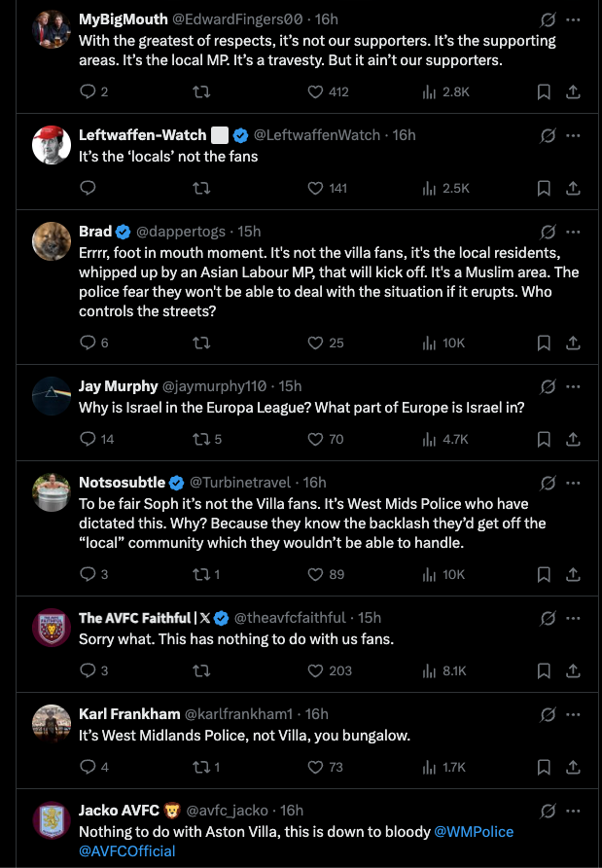Viewport: 602px width, 868px height.
Task: Open three-dot menu on Brad's tweet
Action: coord(573,232)
